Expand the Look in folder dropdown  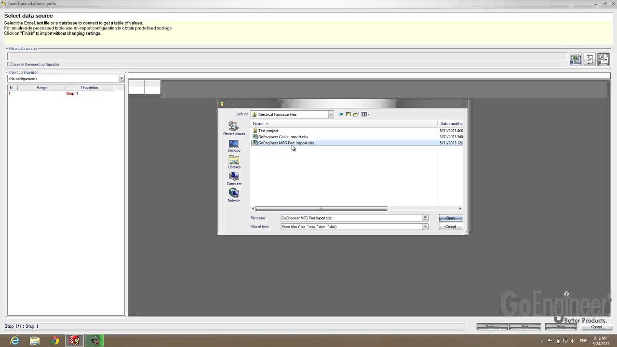tap(331, 114)
